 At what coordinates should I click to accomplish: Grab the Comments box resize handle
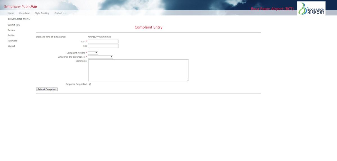(187, 80)
